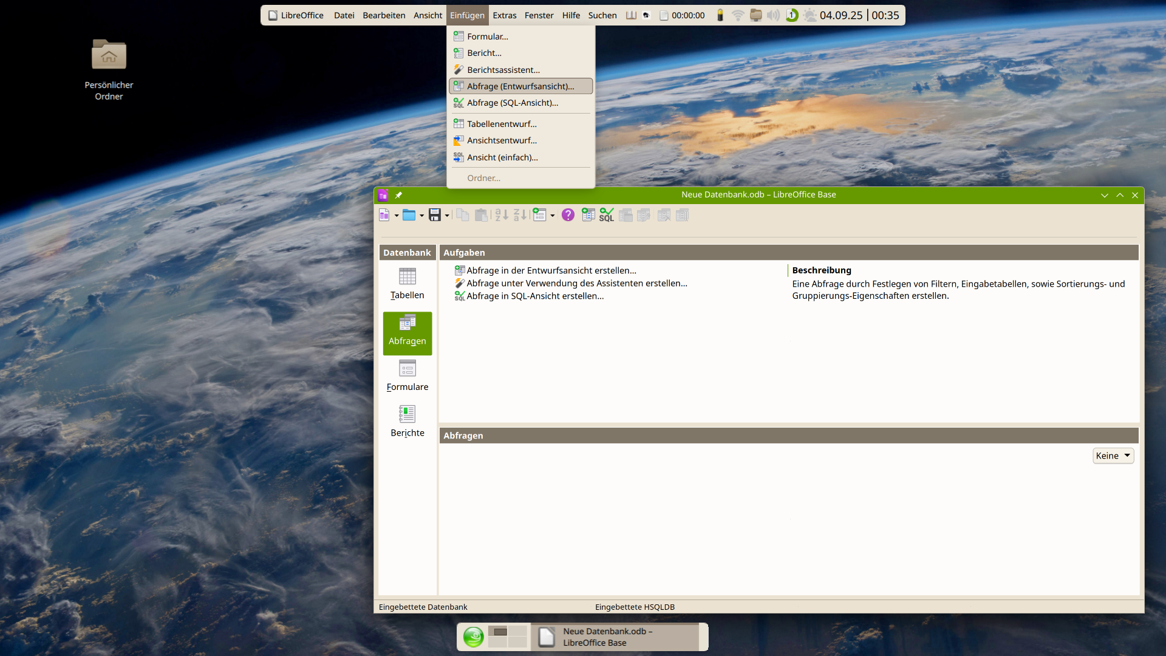
Task: Click Abfrage unter Verwendung des Assistenten erstellen
Action: 576,283
